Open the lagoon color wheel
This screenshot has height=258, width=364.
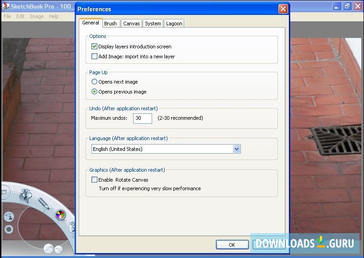60,215
